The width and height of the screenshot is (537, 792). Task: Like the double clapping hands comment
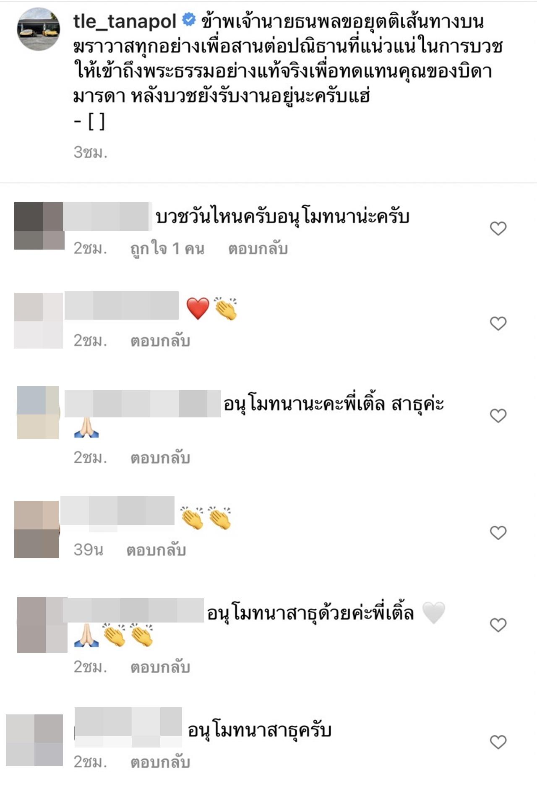[x=498, y=533]
